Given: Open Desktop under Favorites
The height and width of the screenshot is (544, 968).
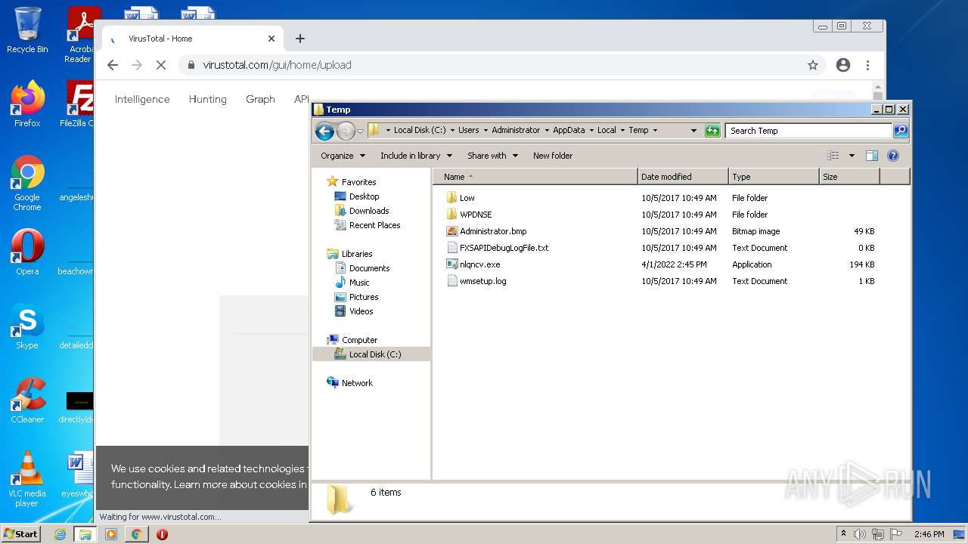Looking at the screenshot, I should click(364, 196).
